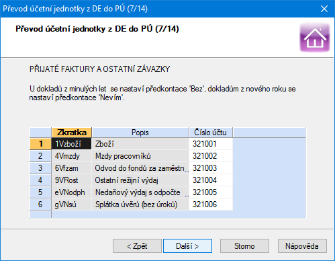Edit account number 321006 field

(211, 204)
